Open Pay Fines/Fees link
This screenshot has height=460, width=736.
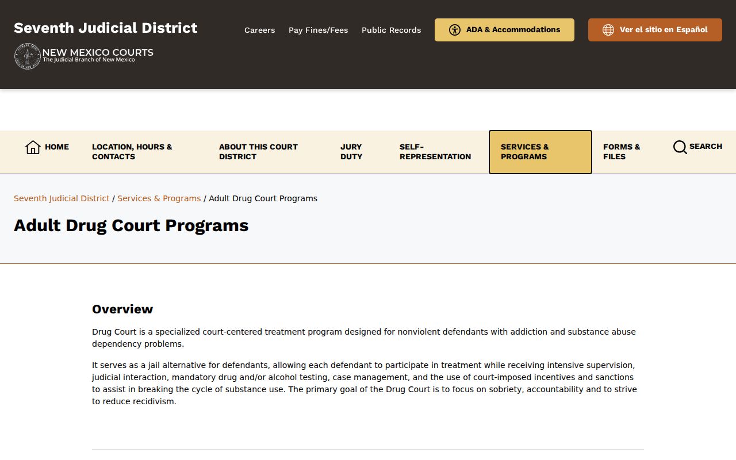pyautogui.click(x=318, y=30)
